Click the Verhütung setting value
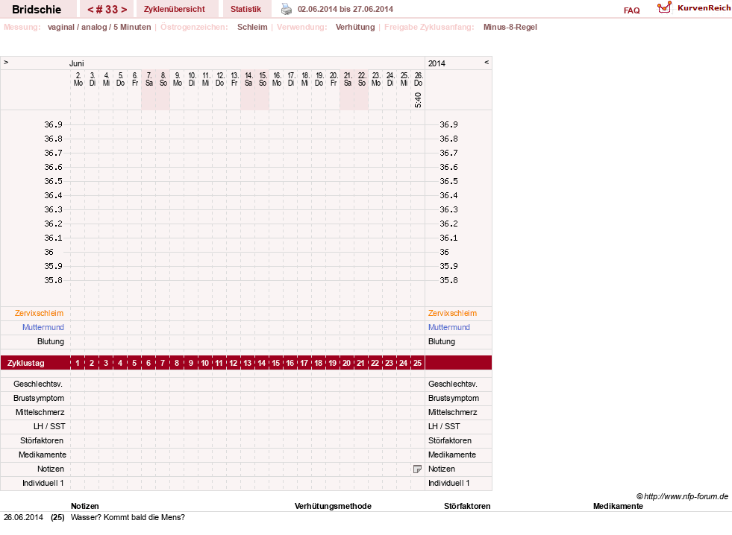Viewport: 732px width, 535px height. (355, 27)
